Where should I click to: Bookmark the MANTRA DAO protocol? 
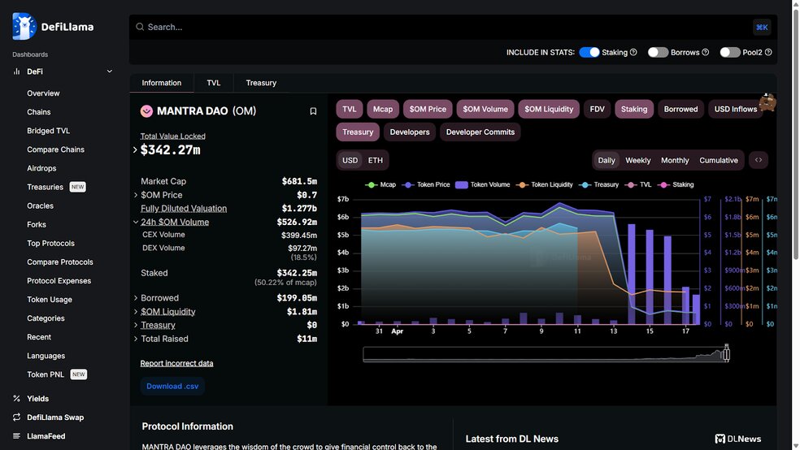(x=313, y=111)
